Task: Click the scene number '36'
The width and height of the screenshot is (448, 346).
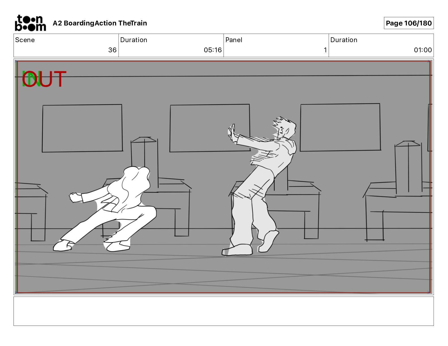Action: pyautogui.click(x=112, y=50)
